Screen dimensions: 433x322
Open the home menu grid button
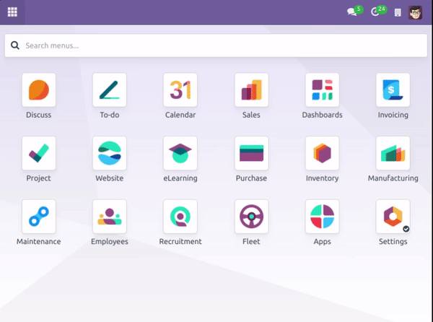coord(12,12)
